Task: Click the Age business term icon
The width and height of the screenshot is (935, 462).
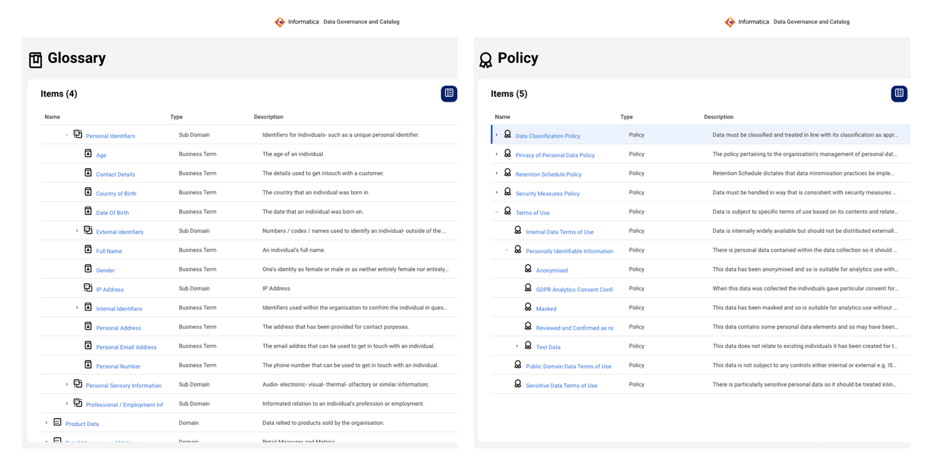Action: [88, 154]
